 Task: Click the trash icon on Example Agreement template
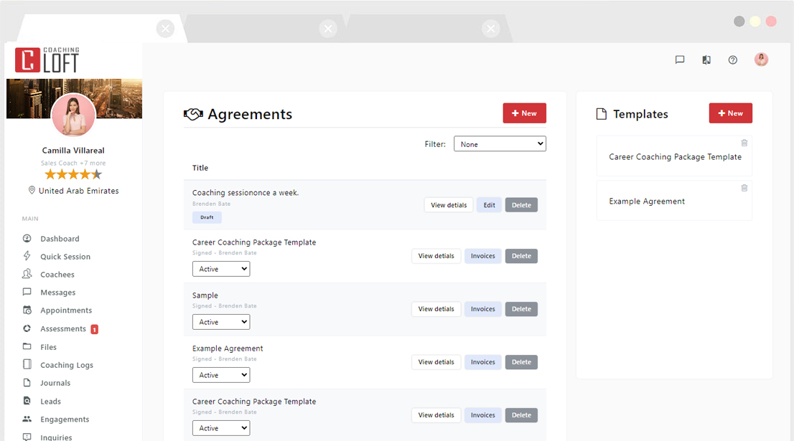(x=744, y=188)
